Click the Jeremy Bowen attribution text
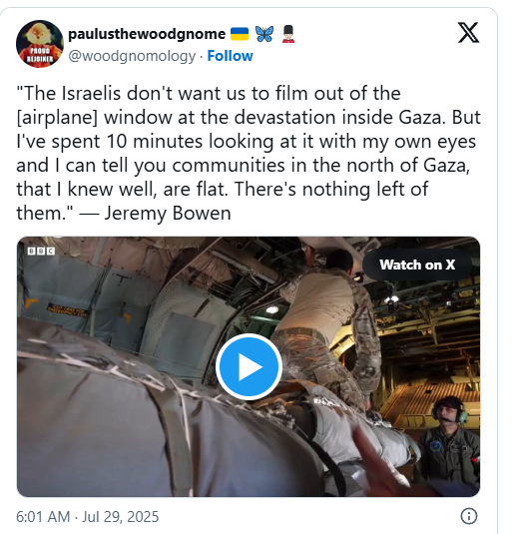Screen dimensions: 517x534 (168, 214)
